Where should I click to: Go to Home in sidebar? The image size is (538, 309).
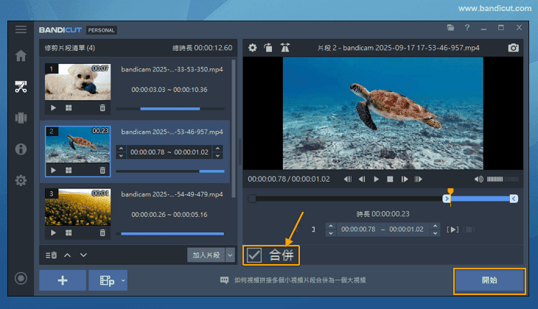click(21, 55)
